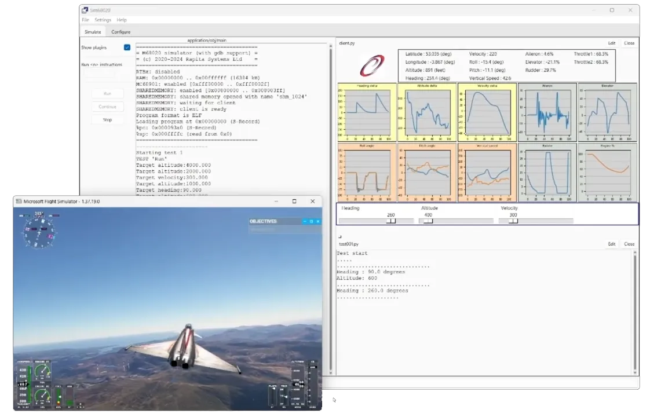Click the Run <n> instructions input field

[x=100, y=74]
